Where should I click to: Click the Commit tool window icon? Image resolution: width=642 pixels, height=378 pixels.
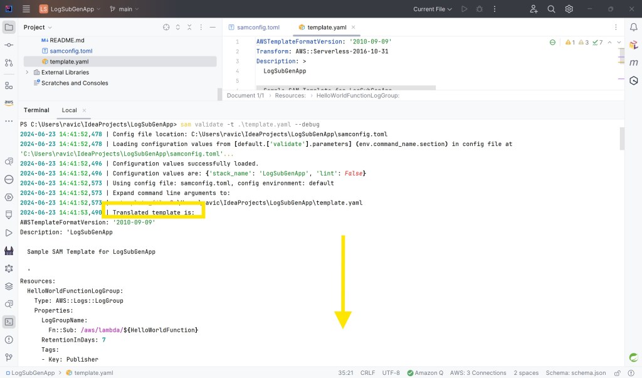point(9,45)
